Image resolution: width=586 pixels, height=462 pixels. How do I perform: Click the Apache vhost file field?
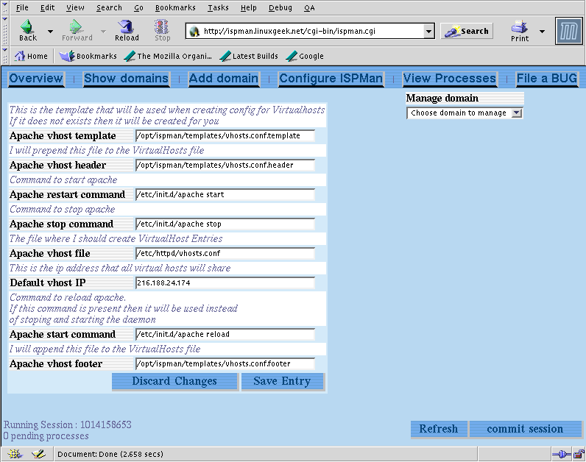(225, 253)
